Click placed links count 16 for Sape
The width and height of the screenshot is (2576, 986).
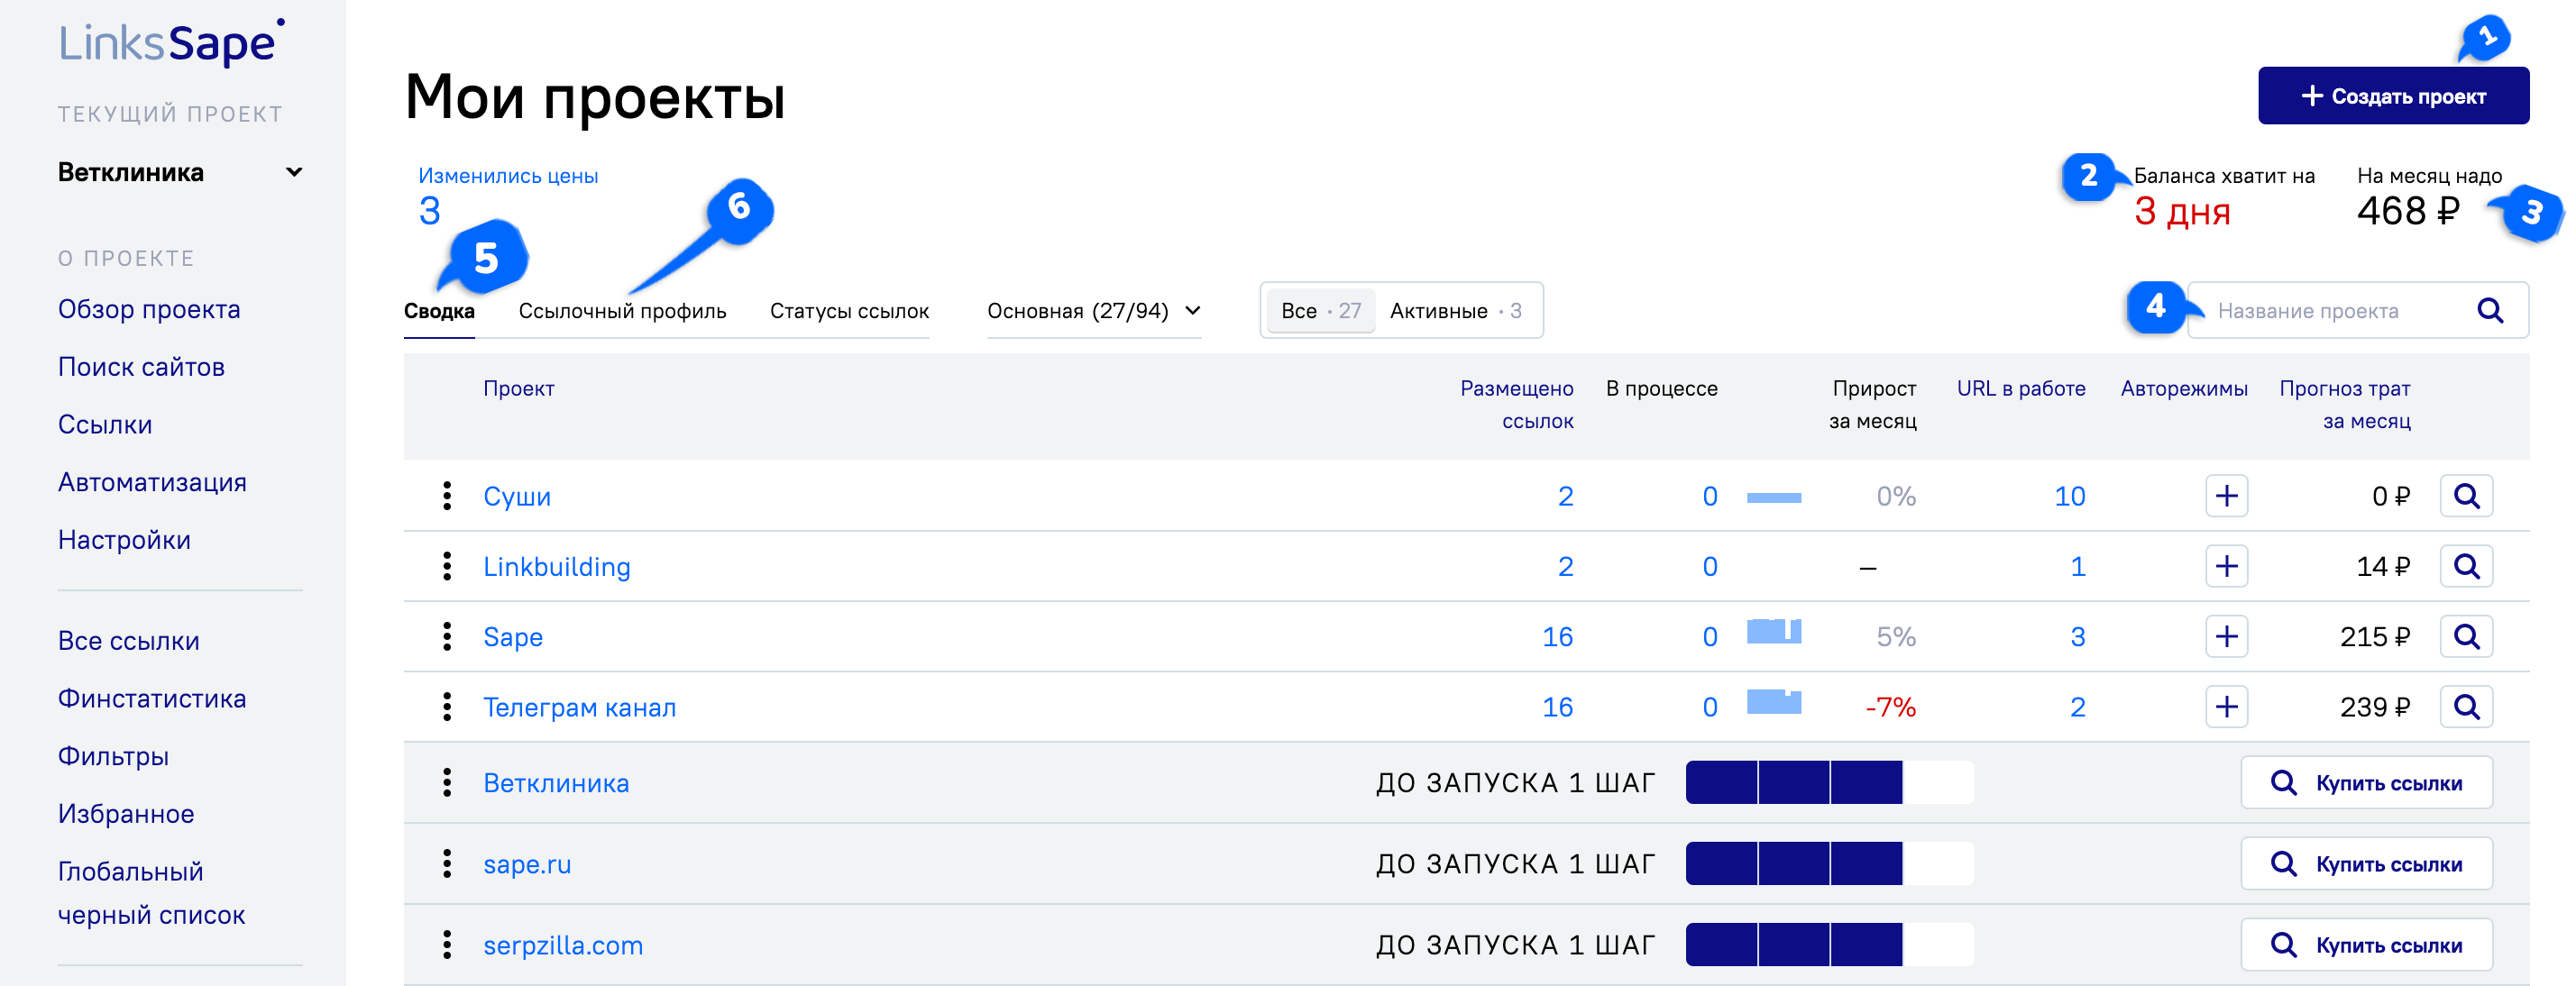[1557, 637]
